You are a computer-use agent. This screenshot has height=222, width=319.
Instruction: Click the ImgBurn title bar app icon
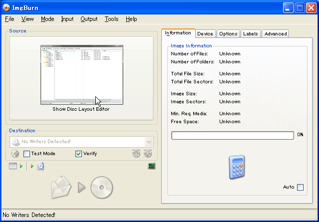point(6,7)
